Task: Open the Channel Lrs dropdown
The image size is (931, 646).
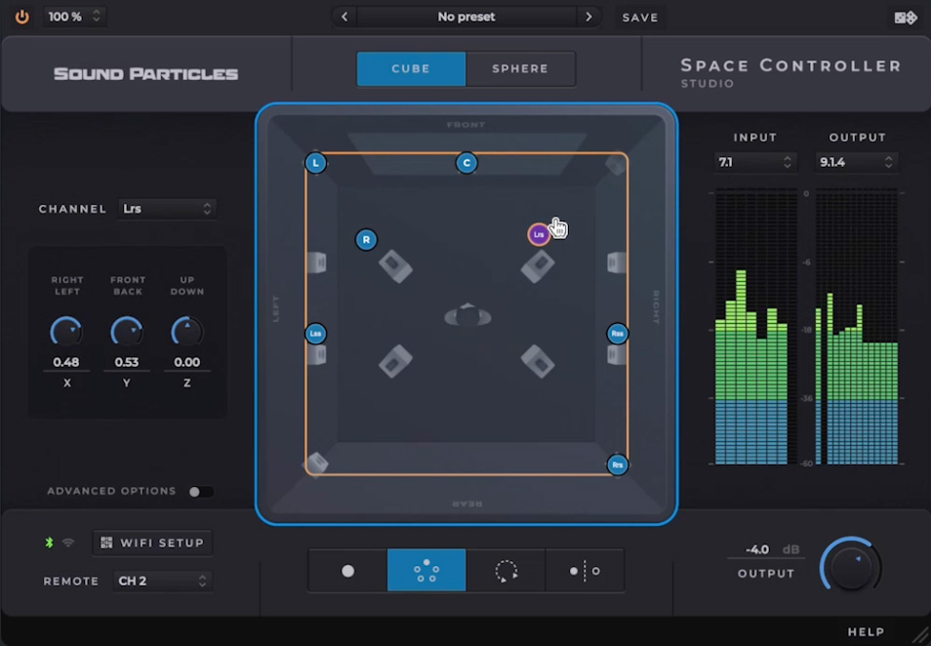Action: tap(168, 209)
